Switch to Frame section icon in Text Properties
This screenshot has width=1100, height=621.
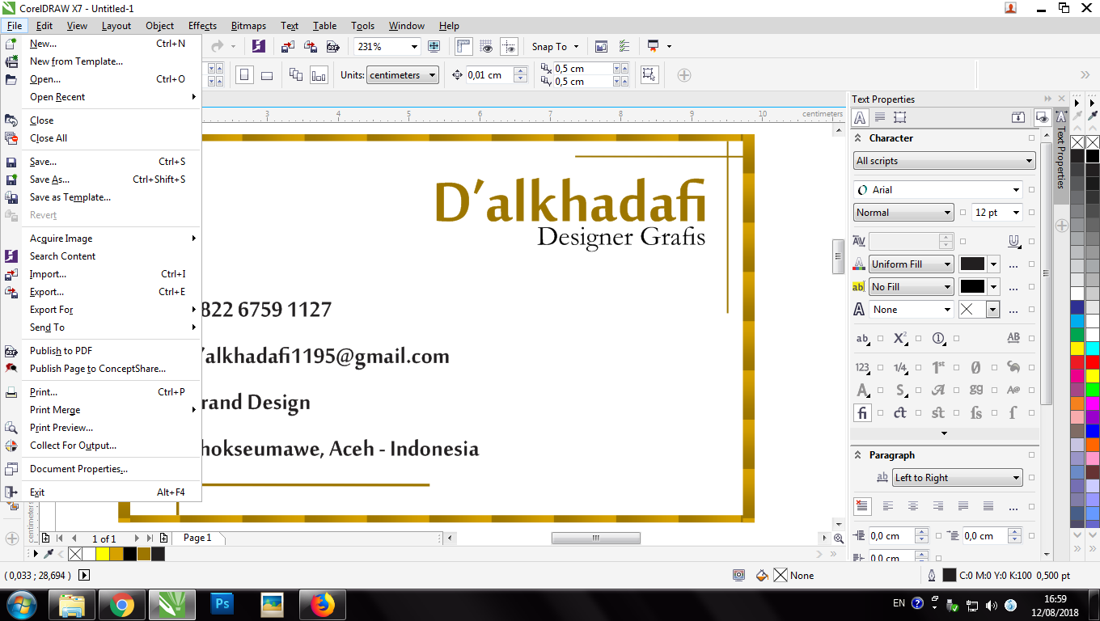pos(899,117)
